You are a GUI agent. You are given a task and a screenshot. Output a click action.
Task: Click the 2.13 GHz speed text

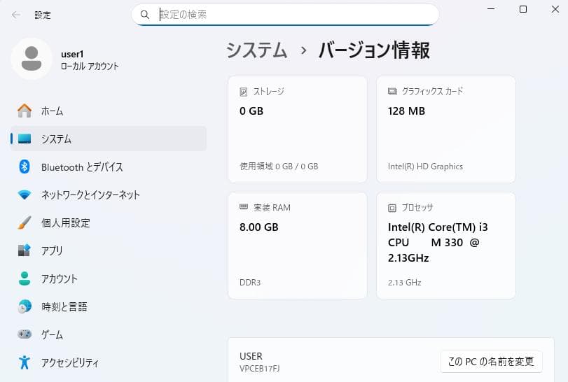(x=404, y=283)
